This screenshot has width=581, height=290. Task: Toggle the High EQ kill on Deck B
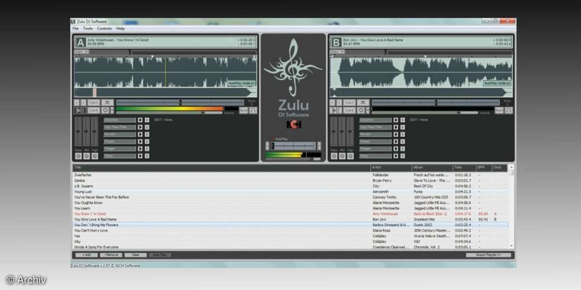click(x=351, y=157)
